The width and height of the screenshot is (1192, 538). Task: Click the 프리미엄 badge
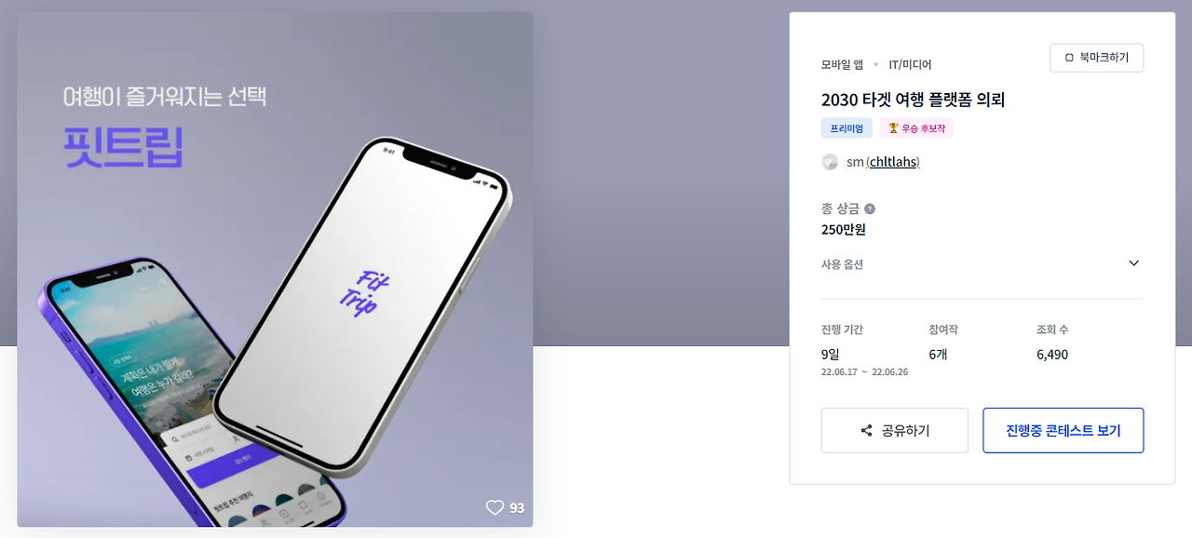[847, 128]
